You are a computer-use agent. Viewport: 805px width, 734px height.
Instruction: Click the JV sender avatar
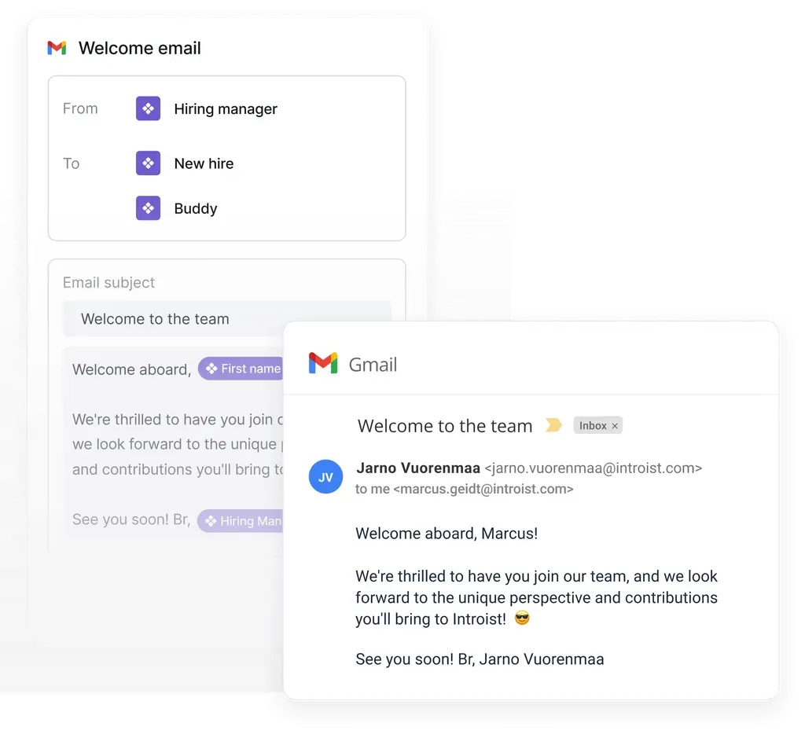click(x=325, y=477)
